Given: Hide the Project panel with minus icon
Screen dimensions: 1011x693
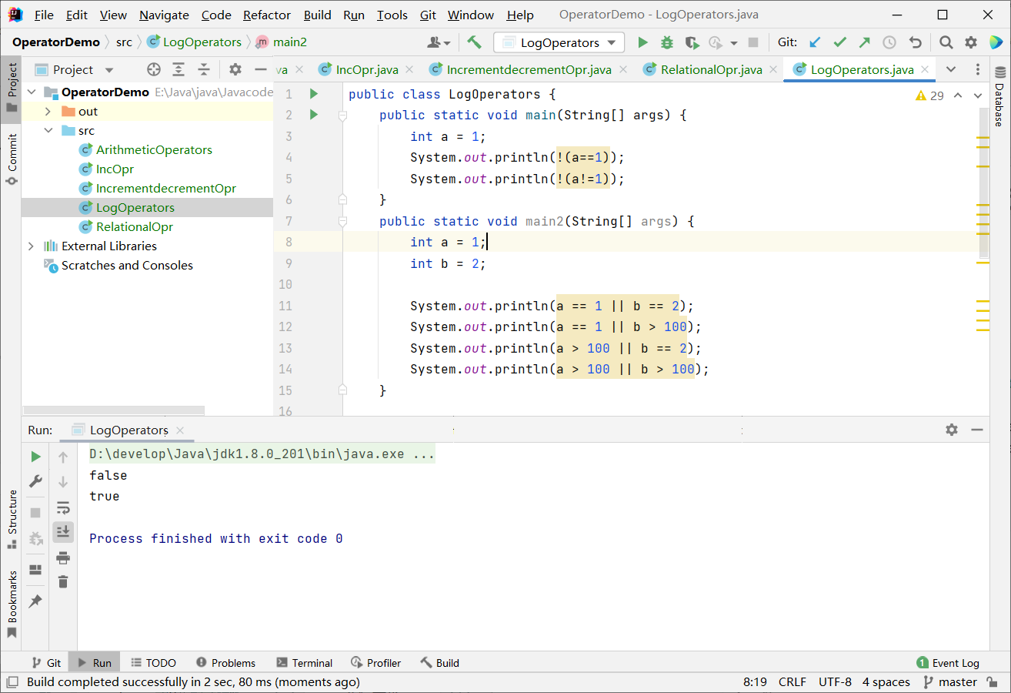Looking at the screenshot, I should (261, 69).
